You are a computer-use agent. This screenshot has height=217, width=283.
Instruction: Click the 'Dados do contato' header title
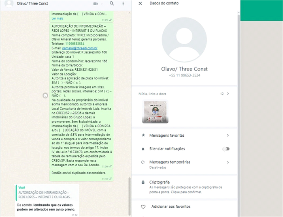[164, 3]
